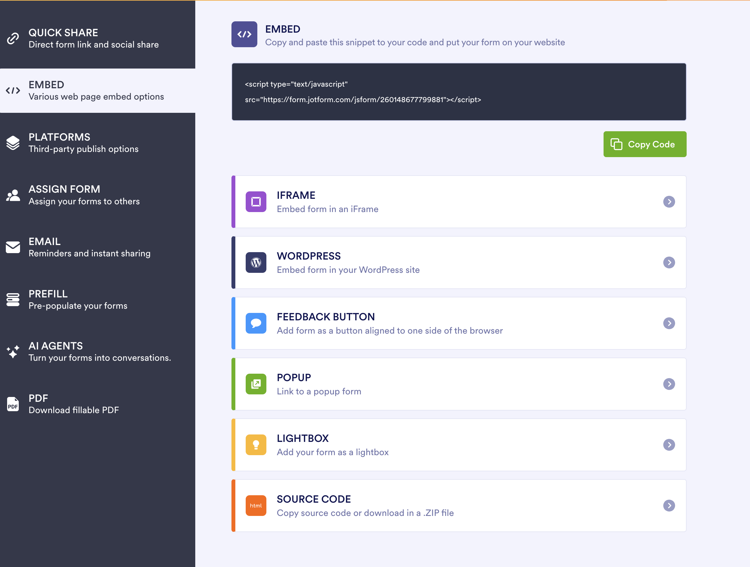Click the Platforms layers icon
Image resolution: width=750 pixels, height=567 pixels.
click(13, 143)
